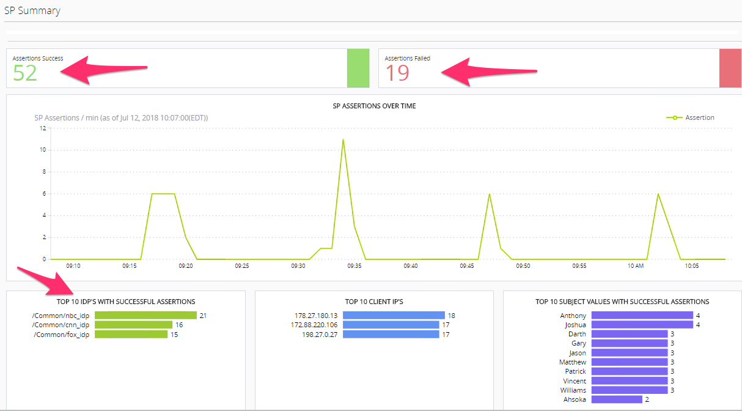
Task: Click the Joshua subject value bar
Action: click(x=642, y=325)
